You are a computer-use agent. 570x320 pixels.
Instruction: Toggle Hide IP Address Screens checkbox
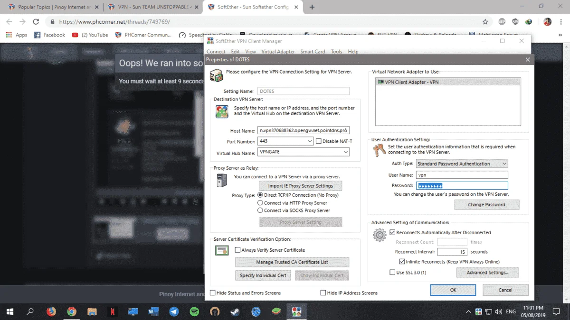tap(323, 293)
